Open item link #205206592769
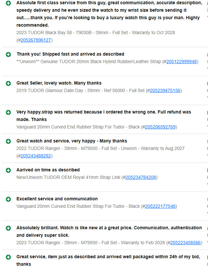 point(160,127)
